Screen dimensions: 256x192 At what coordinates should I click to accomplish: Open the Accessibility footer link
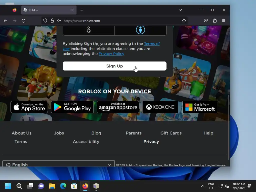pos(86,141)
